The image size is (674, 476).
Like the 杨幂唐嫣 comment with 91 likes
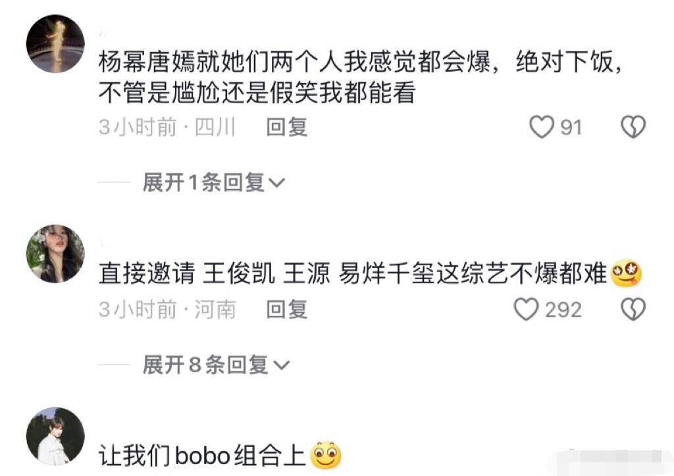(541, 127)
